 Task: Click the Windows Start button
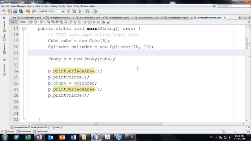5,137
